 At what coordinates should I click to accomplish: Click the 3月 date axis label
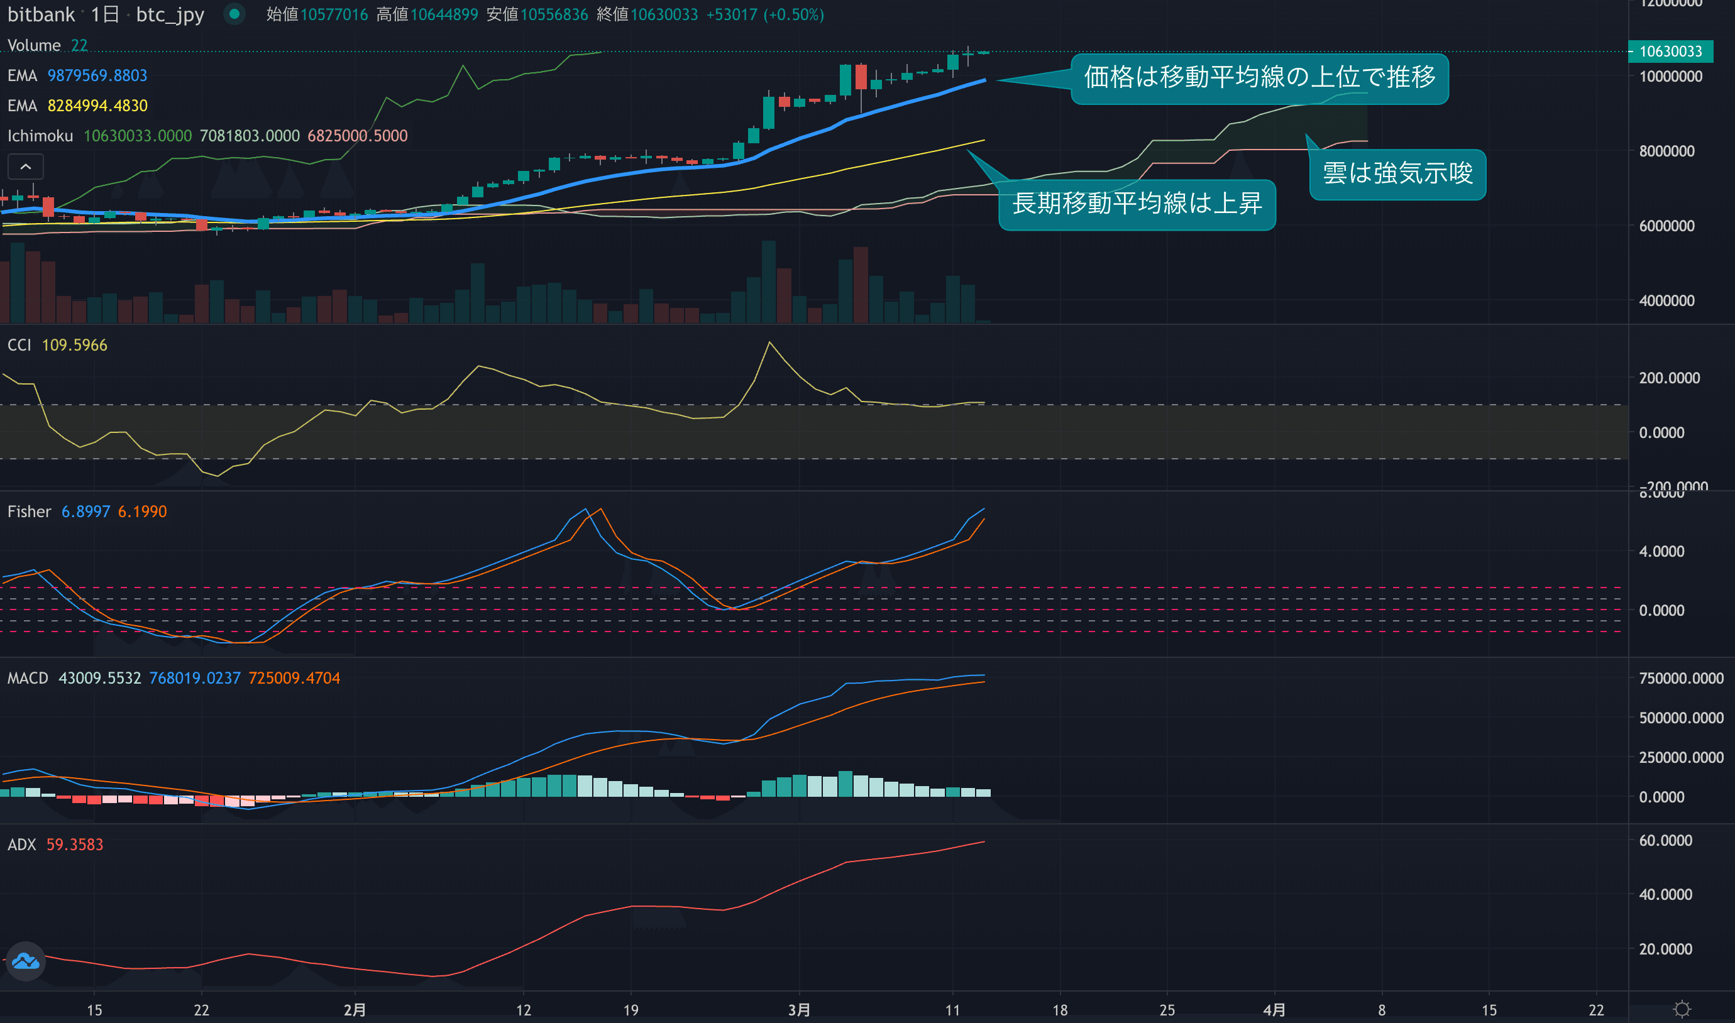coord(798,1010)
